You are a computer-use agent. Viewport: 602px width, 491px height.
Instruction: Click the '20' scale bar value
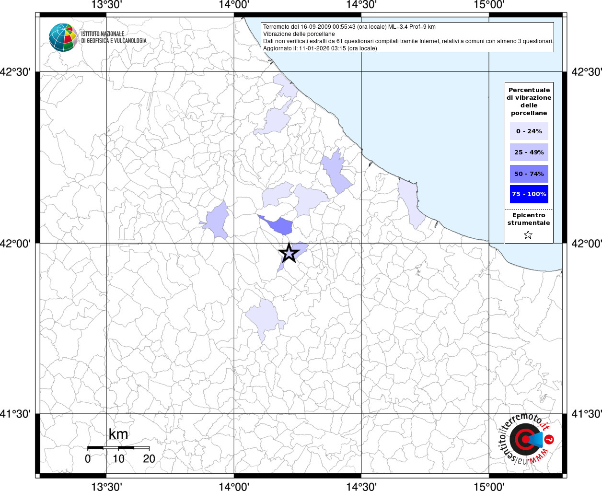[x=149, y=459]
